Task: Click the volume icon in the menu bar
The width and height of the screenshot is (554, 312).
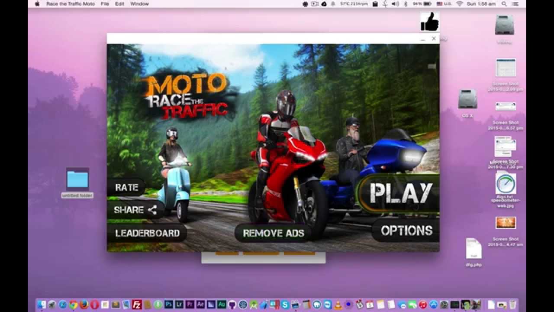Action: [395, 3]
